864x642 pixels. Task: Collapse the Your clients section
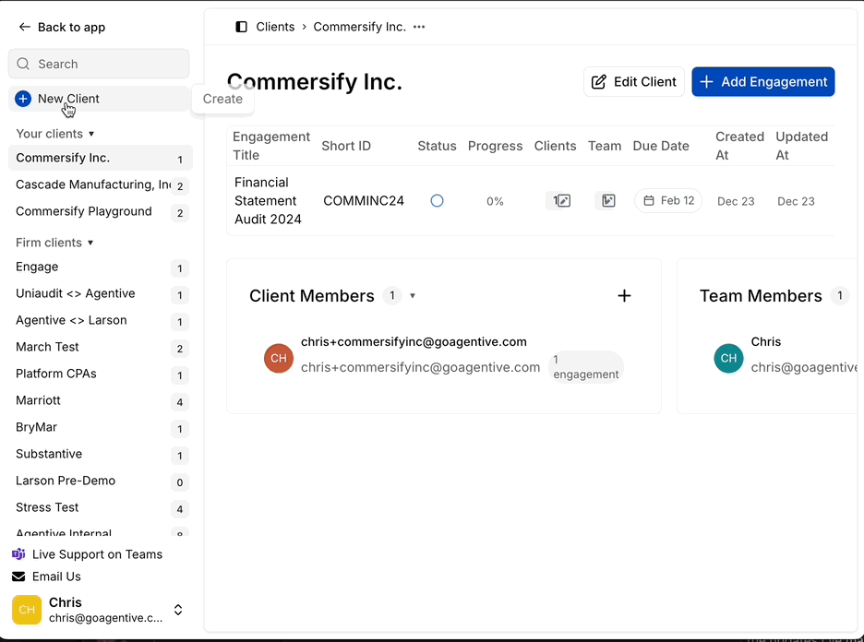90,134
